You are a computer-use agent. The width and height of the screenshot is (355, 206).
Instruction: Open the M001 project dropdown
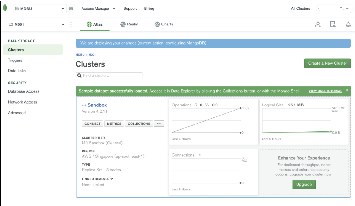click(36, 24)
